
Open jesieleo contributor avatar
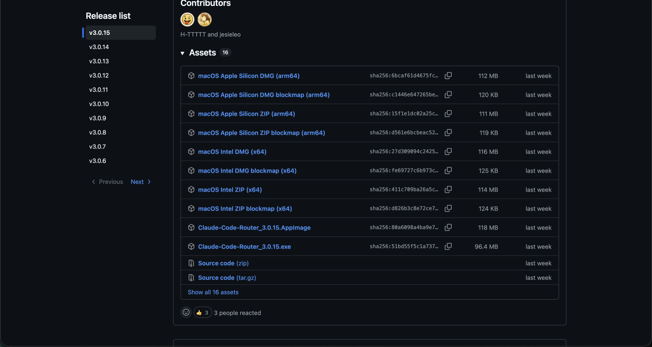click(x=205, y=20)
